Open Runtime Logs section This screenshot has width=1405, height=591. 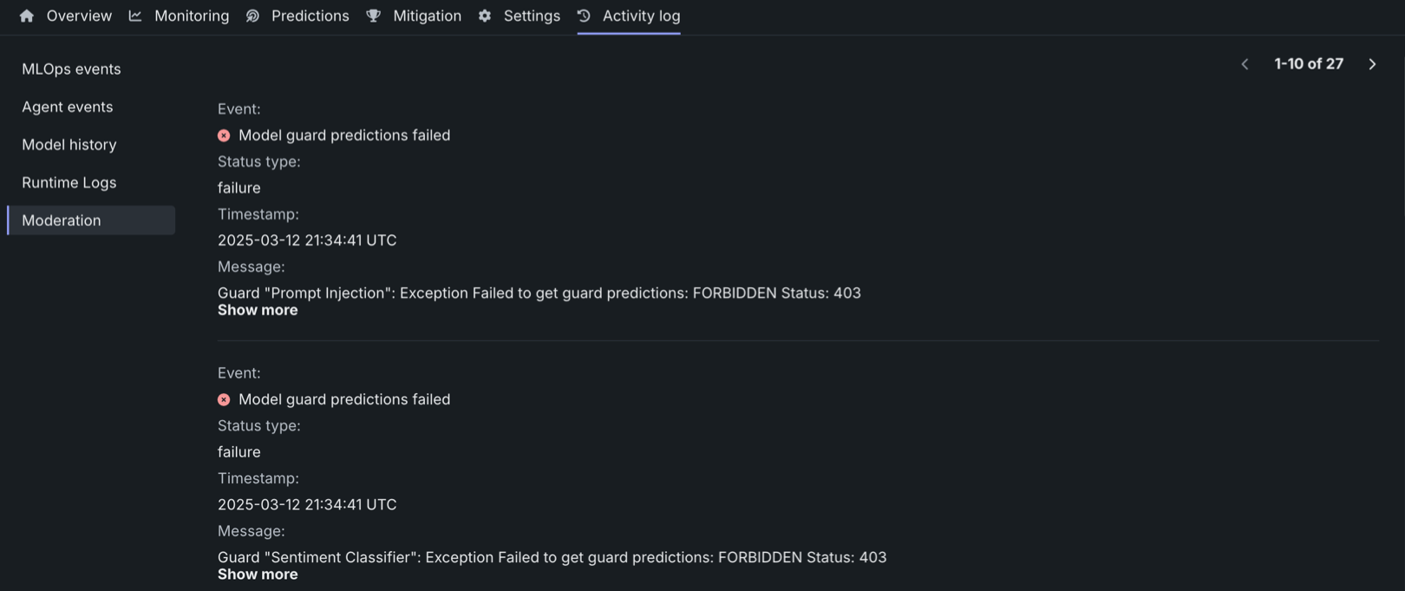[69, 182]
